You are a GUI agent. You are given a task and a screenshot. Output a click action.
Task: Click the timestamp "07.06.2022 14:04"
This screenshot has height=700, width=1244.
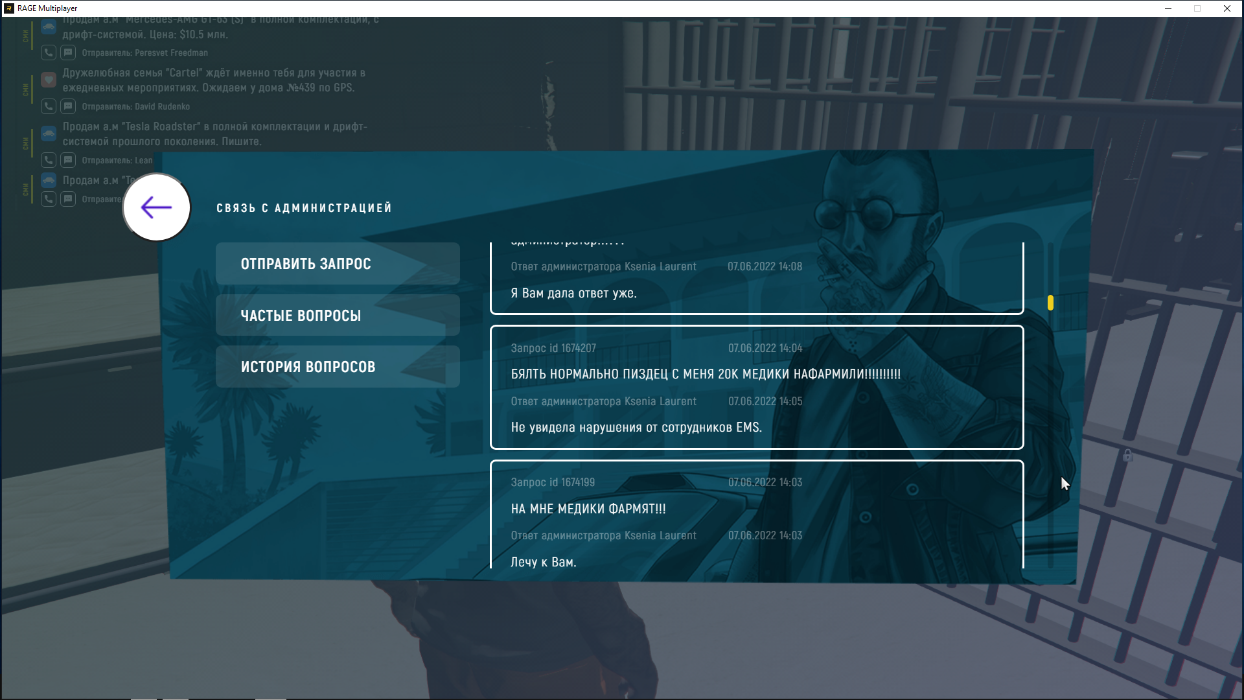coord(765,348)
